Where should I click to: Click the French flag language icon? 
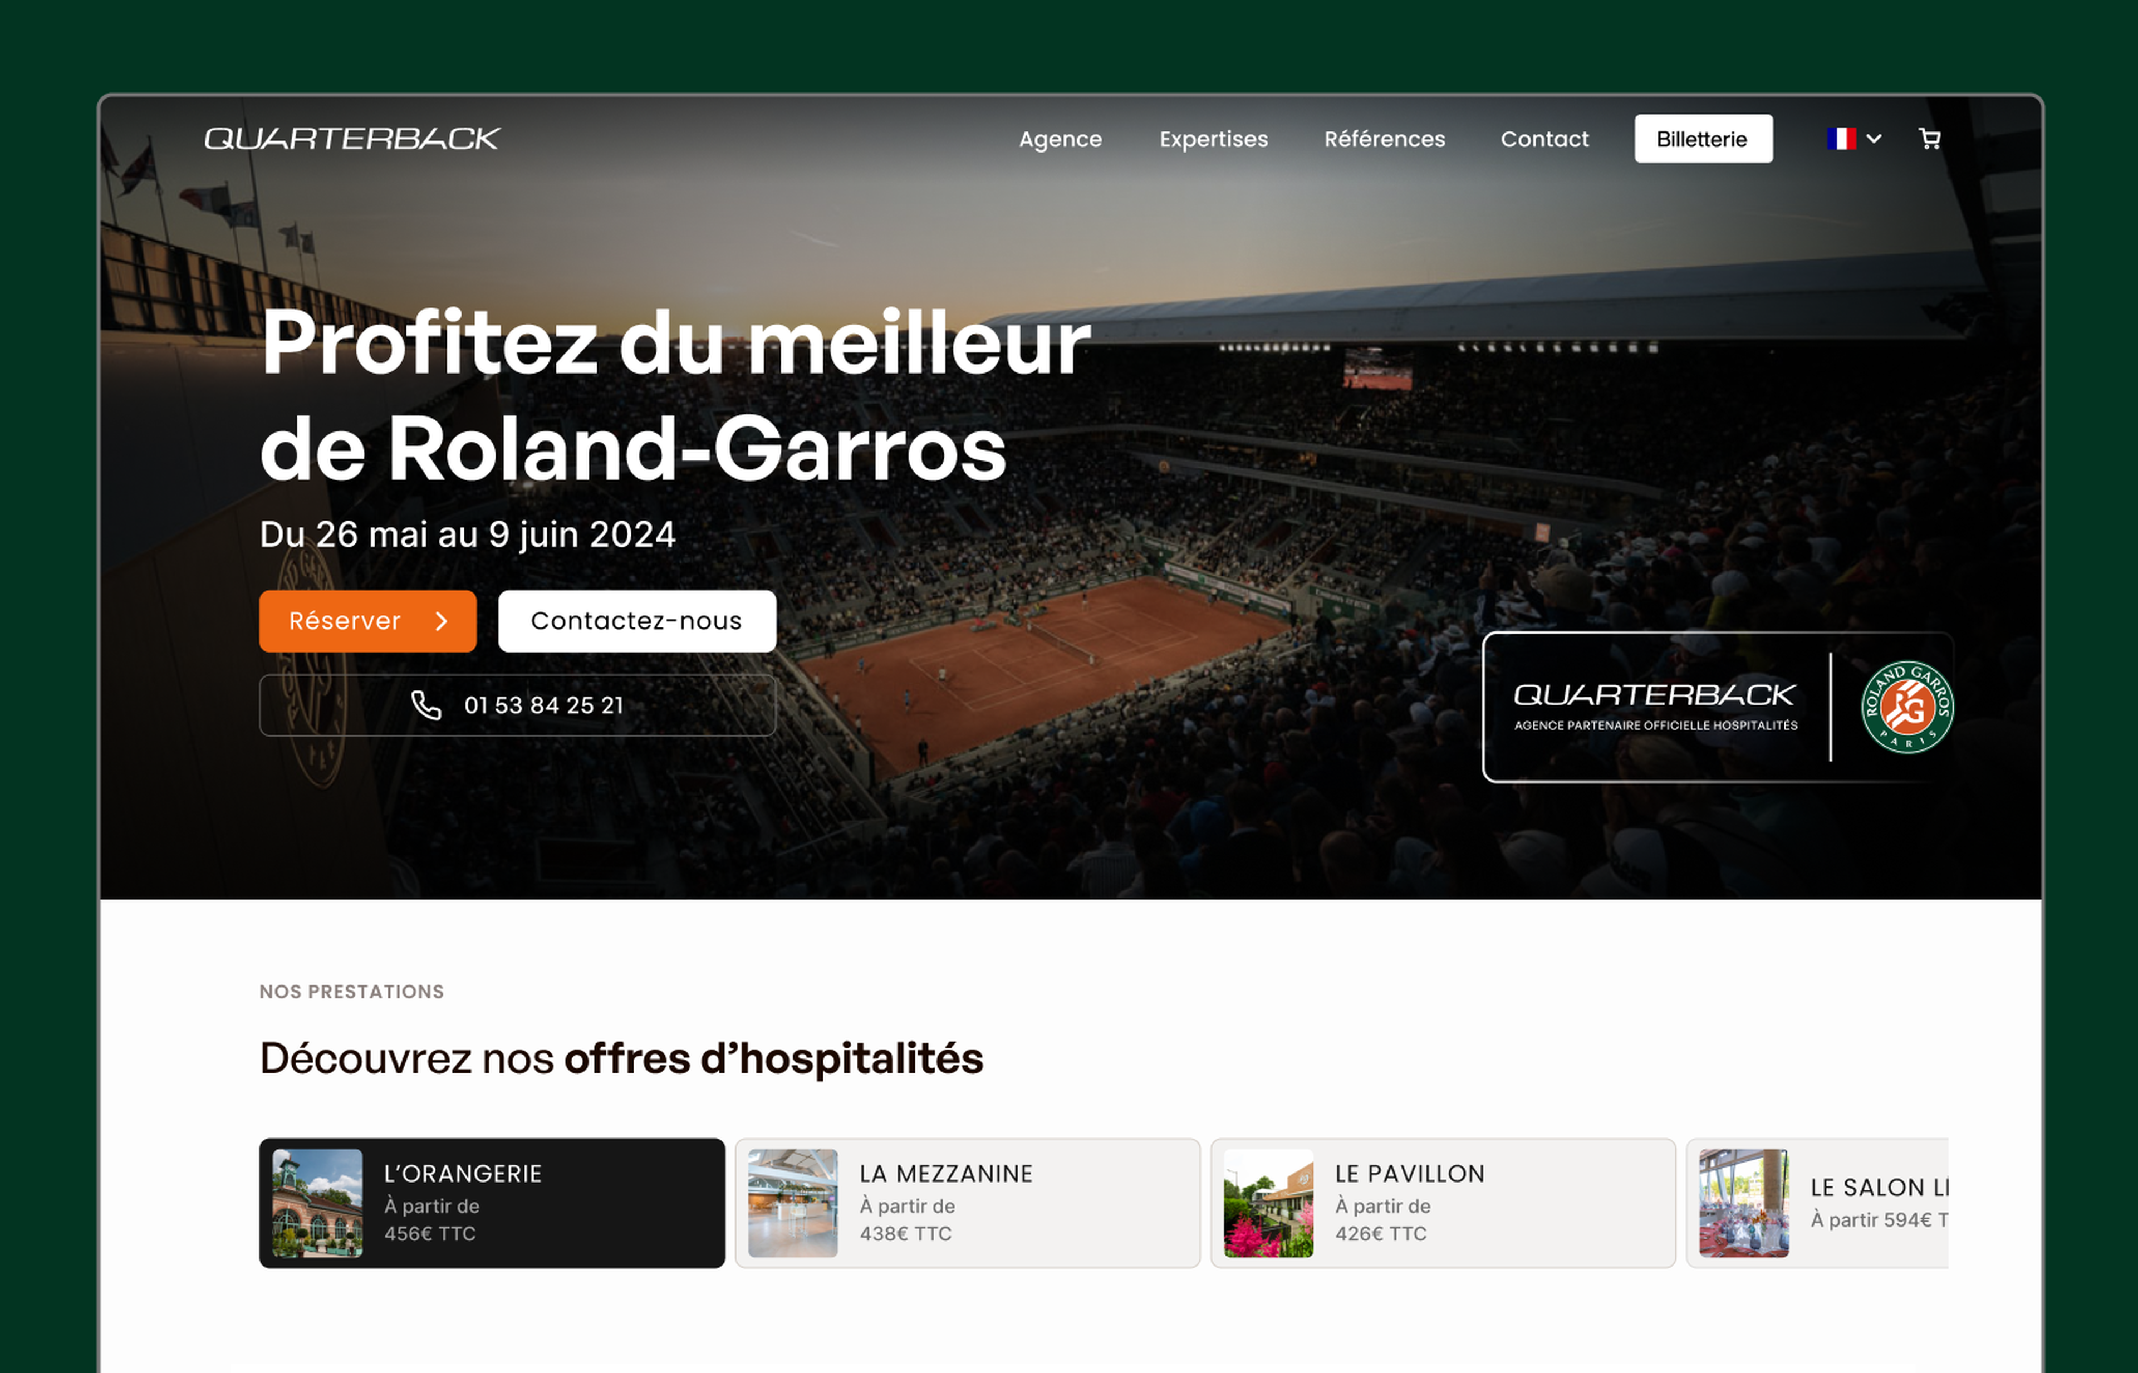click(1841, 139)
